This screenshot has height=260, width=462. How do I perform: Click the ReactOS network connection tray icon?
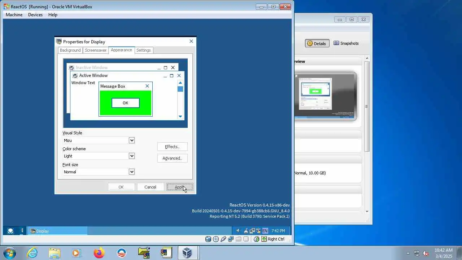tap(252, 231)
